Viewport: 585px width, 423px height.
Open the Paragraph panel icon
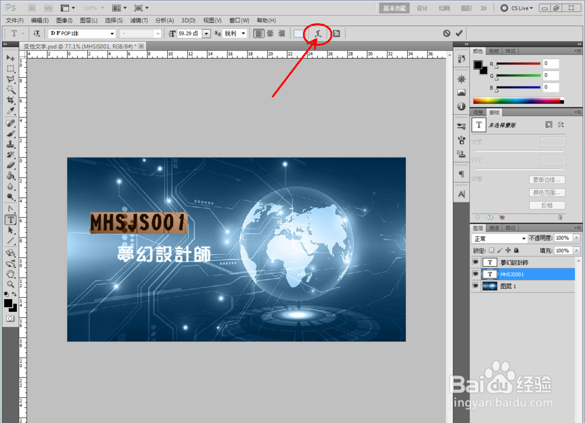(x=462, y=174)
